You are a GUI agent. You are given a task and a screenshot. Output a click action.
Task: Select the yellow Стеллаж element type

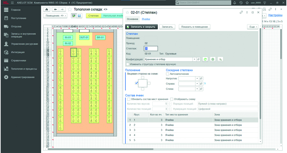tap(93, 16)
